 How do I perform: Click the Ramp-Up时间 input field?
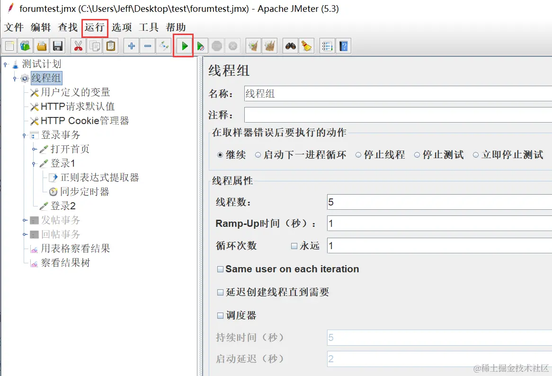pyautogui.click(x=439, y=224)
